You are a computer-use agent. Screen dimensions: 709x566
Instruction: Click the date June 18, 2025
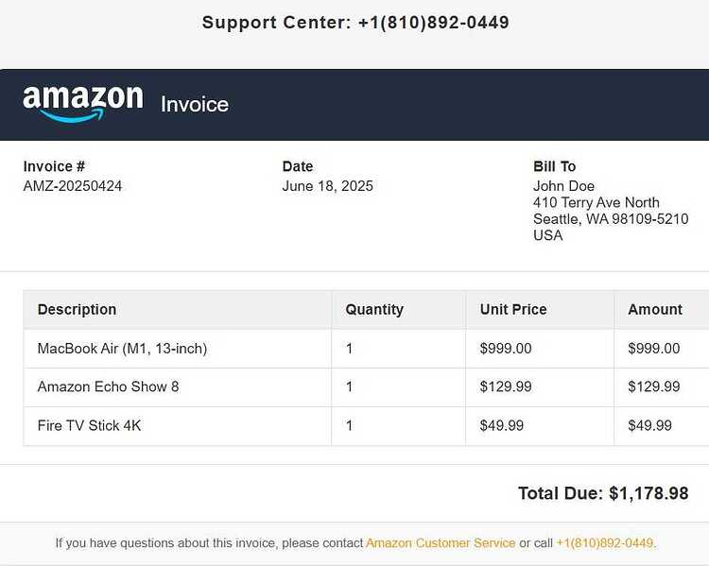(327, 186)
